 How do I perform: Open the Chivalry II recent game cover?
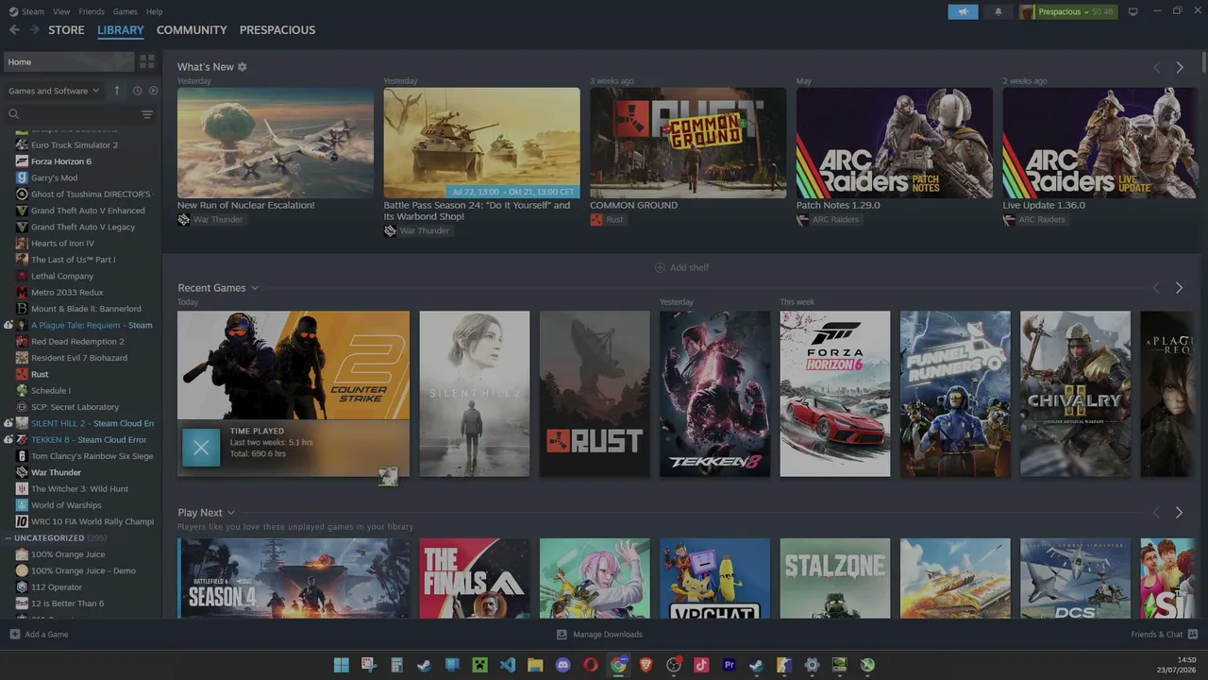pyautogui.click(x=1075, y=394)
